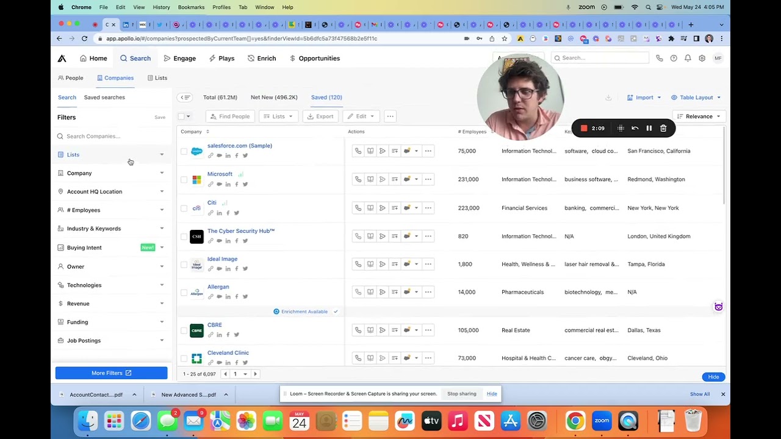
Task: Restart Loom recording undo icon
Action: pyautogui.click(x=635, y=129)
